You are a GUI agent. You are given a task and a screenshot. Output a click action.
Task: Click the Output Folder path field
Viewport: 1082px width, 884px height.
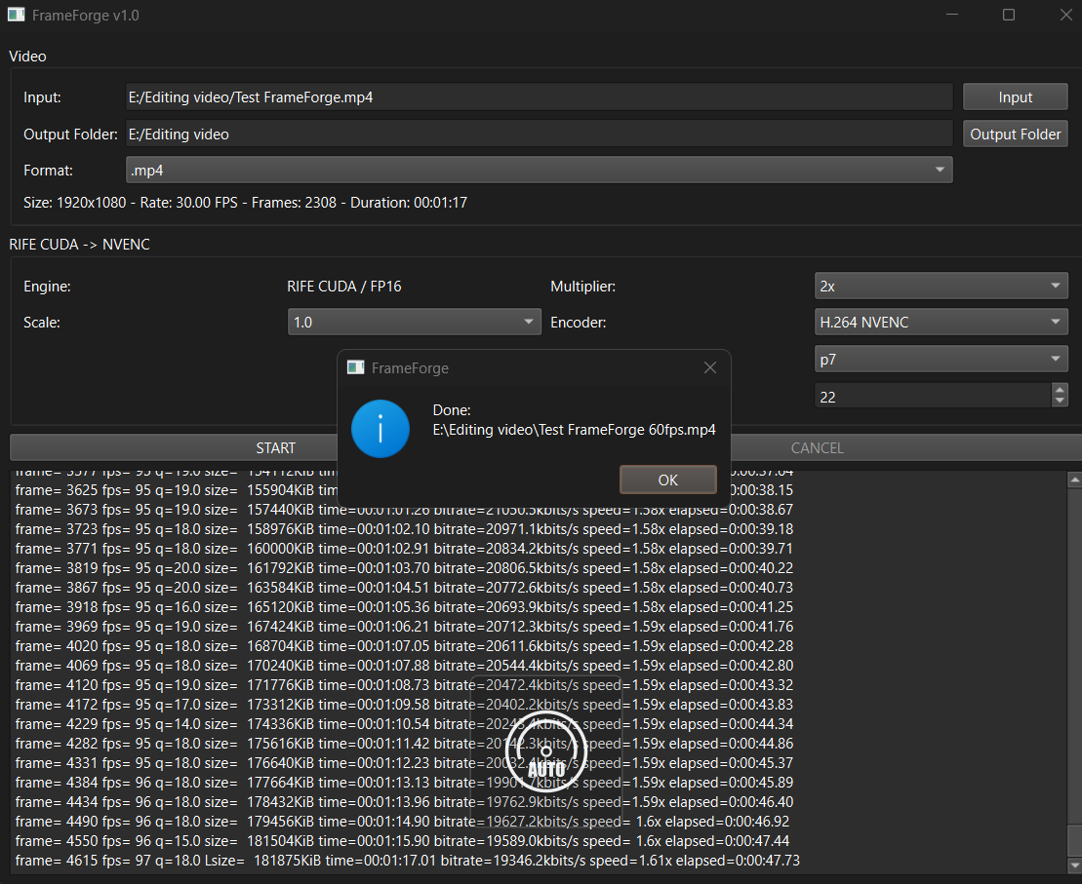point(539,135)
